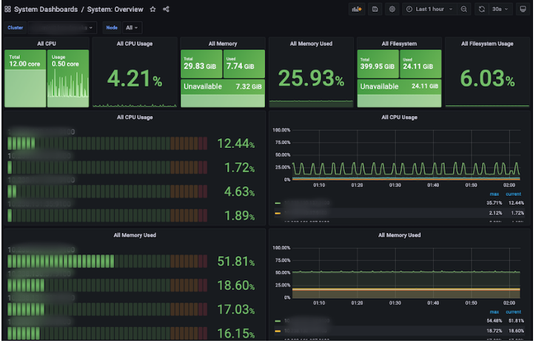
Task: Open the Cluster variable dropdown
Action: (x=61, y=27)
